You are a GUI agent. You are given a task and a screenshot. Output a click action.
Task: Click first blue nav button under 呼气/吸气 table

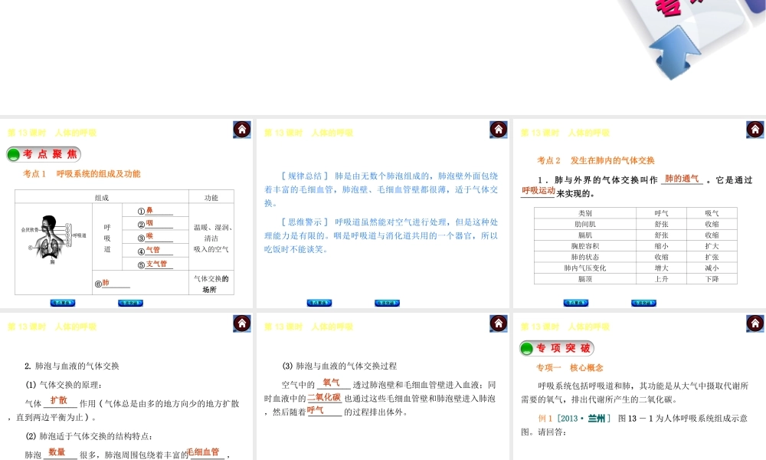pos(575,303)
